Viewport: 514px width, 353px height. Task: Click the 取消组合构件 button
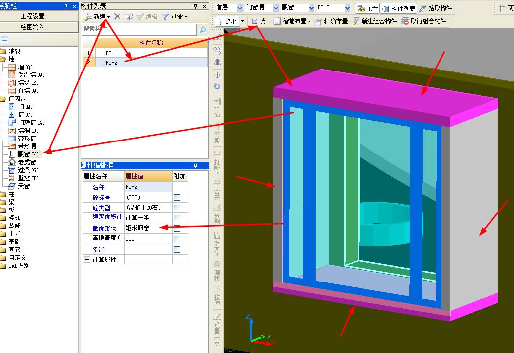pyautogui.click(x=424, y=21)
